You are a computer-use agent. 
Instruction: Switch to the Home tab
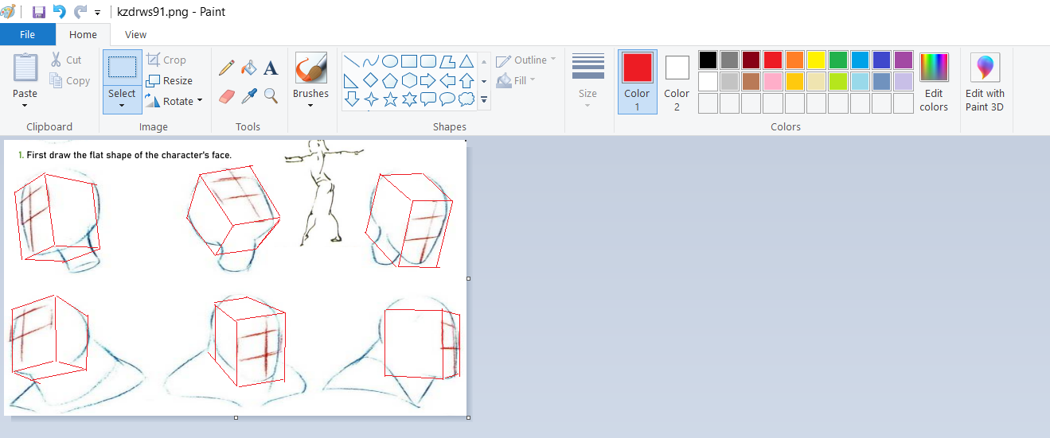point(83,34)
